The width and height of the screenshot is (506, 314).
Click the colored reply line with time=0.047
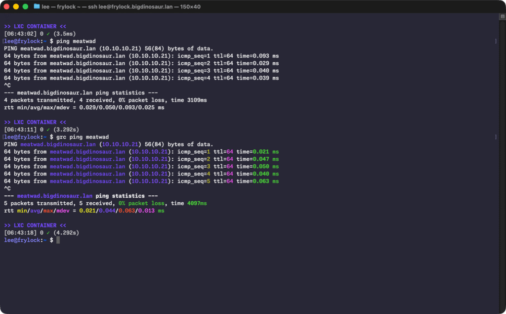click(x=141, y=159)
